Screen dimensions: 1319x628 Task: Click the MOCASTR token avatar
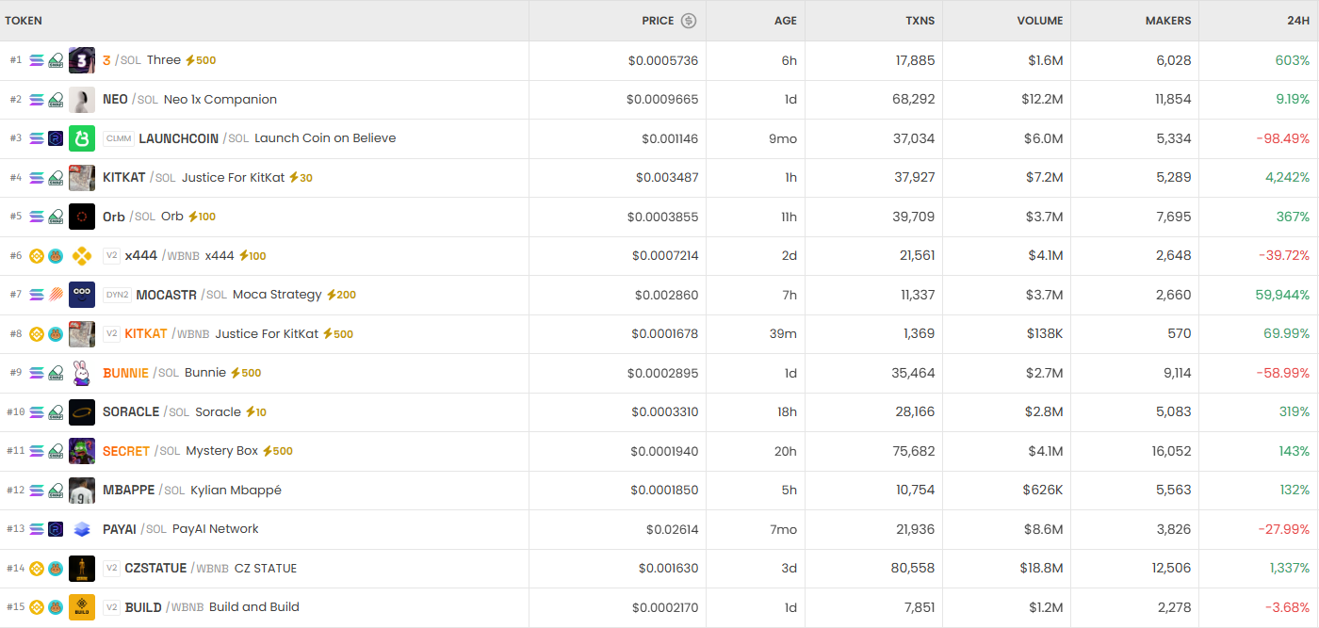82,295
